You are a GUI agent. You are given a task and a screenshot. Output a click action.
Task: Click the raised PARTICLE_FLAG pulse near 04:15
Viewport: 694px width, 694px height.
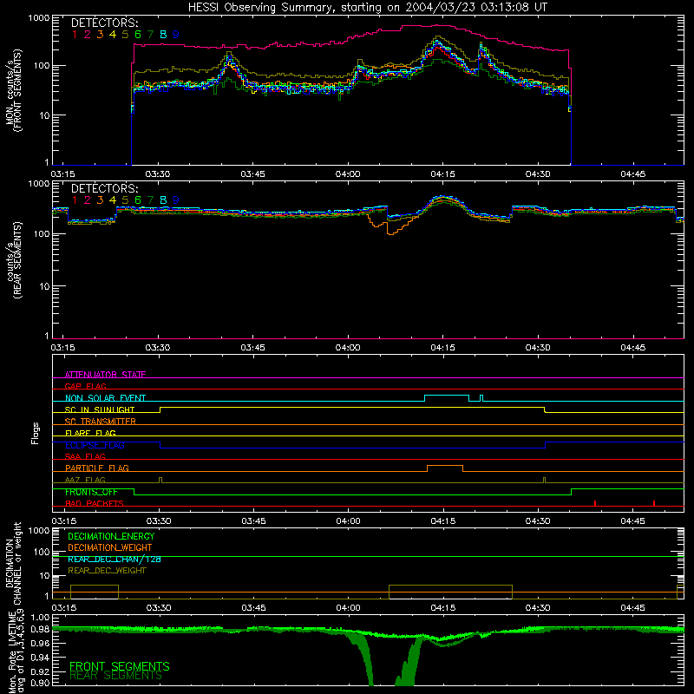pos(445,468)
